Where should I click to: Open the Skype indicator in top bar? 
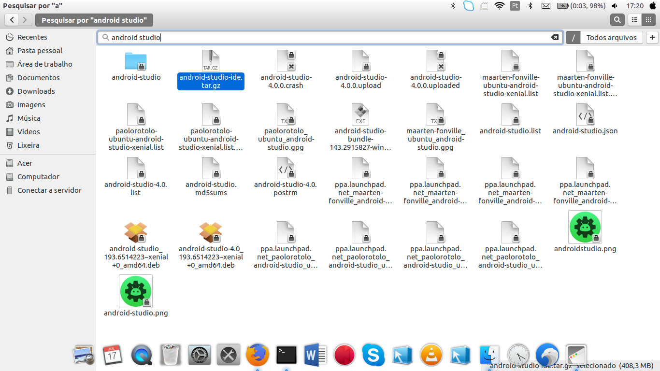pos(468,6)
